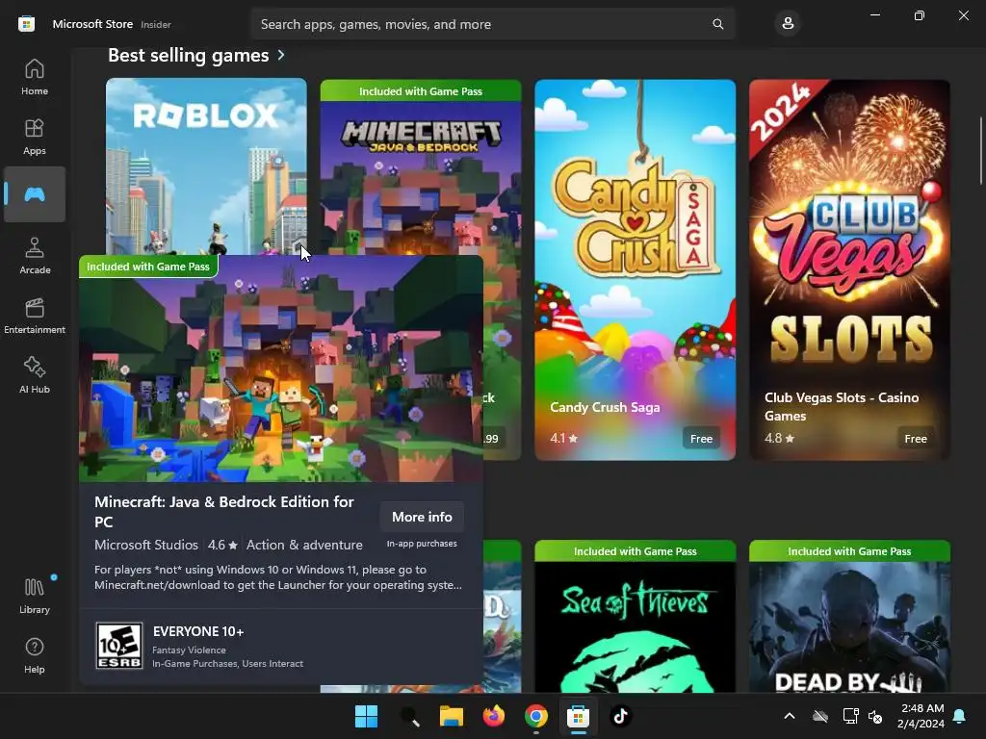This screenshot has width=986, height=739.
Task: Click the network display tray icon
Action: tap(850, 716)
